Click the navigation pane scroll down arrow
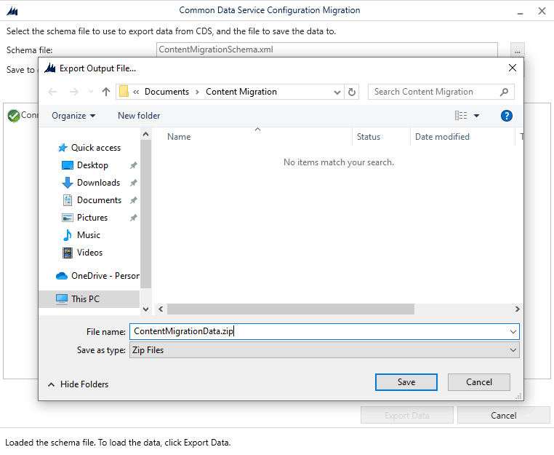The height and width of the screenshot is (455, 554). [145, 309]
